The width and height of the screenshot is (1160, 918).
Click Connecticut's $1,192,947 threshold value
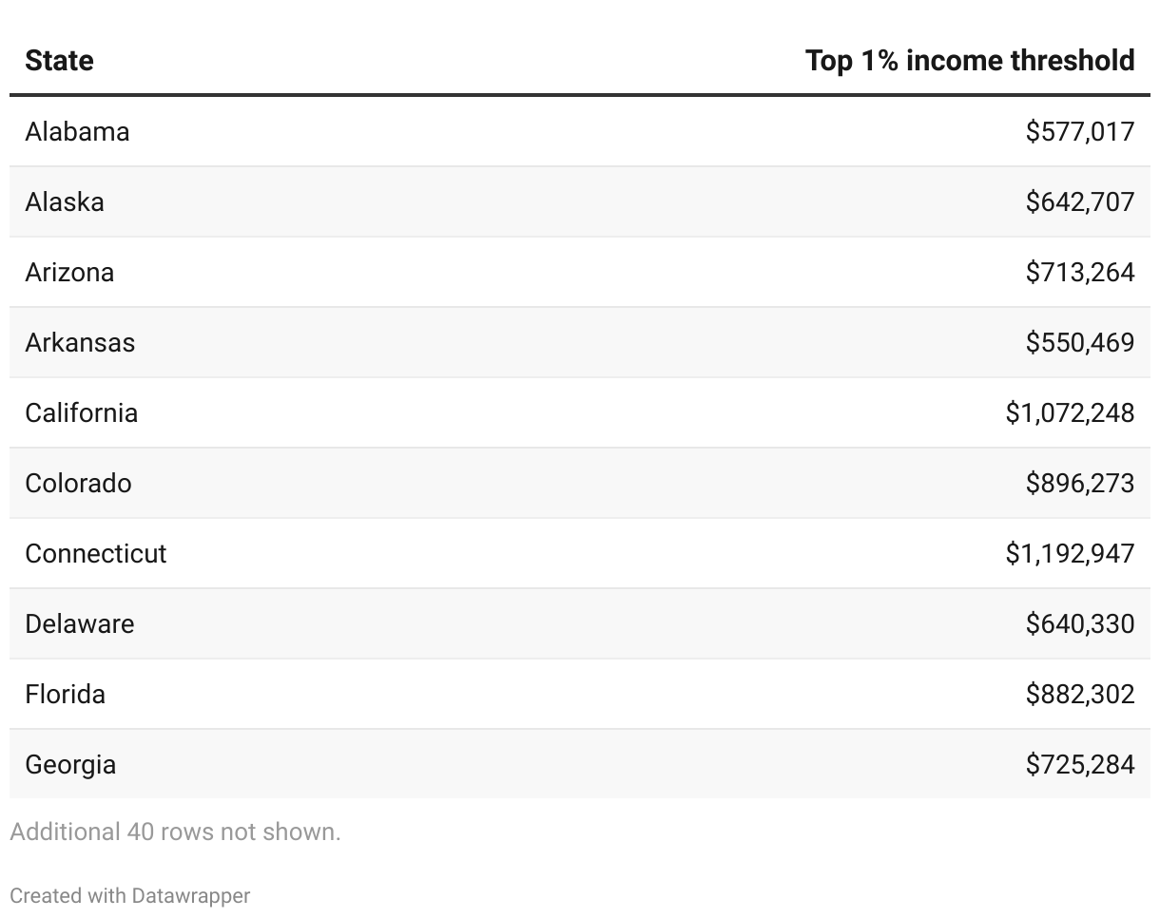pyautogui.click(x=1070, y=553)
